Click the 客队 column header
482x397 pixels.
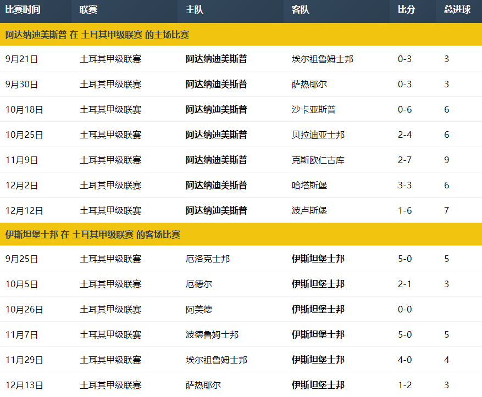(x=300, y=10)
